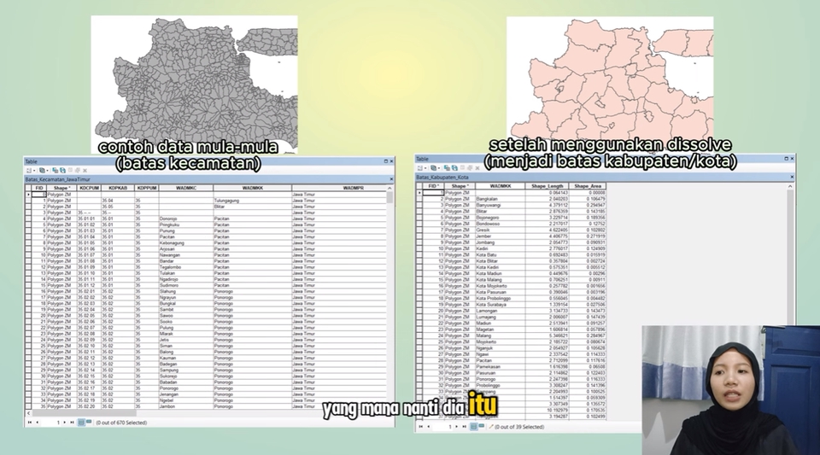This screenshot has height=455, width=820.
Task: Go to last record in right table
Action: (465, 426)
